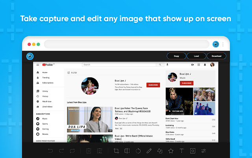Open the Dua Lipa RELEASED video thumbnail
Screen dimensions: 252x158
pyautogui.click(x=90, y=119)
